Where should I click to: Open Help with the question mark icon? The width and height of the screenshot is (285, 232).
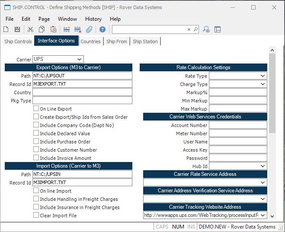(x=102, y=29)
